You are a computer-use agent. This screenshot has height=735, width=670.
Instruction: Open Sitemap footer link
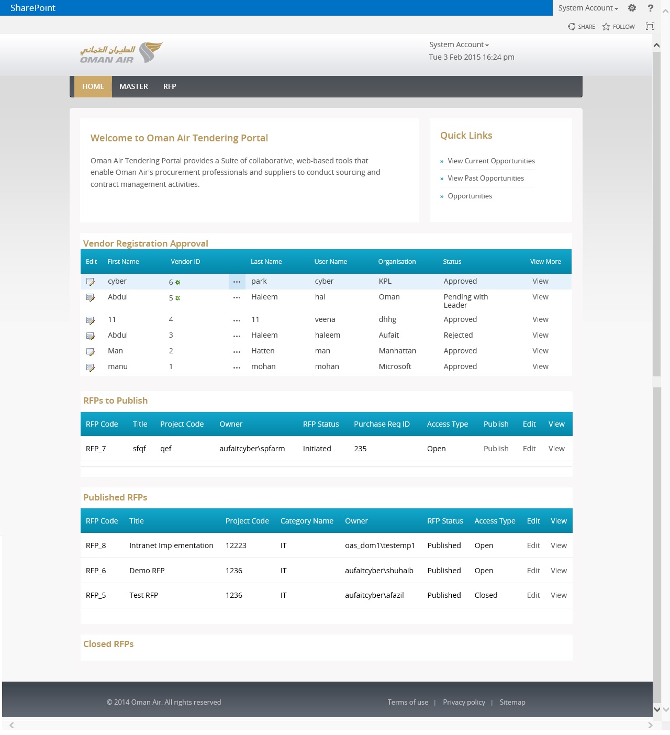click(512, 702)
